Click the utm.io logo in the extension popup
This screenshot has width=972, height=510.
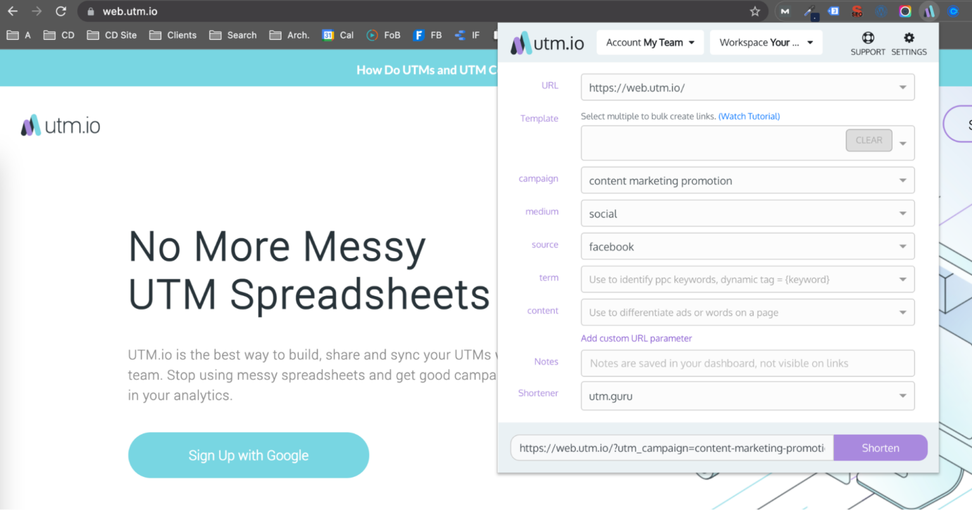coord(545,42)
